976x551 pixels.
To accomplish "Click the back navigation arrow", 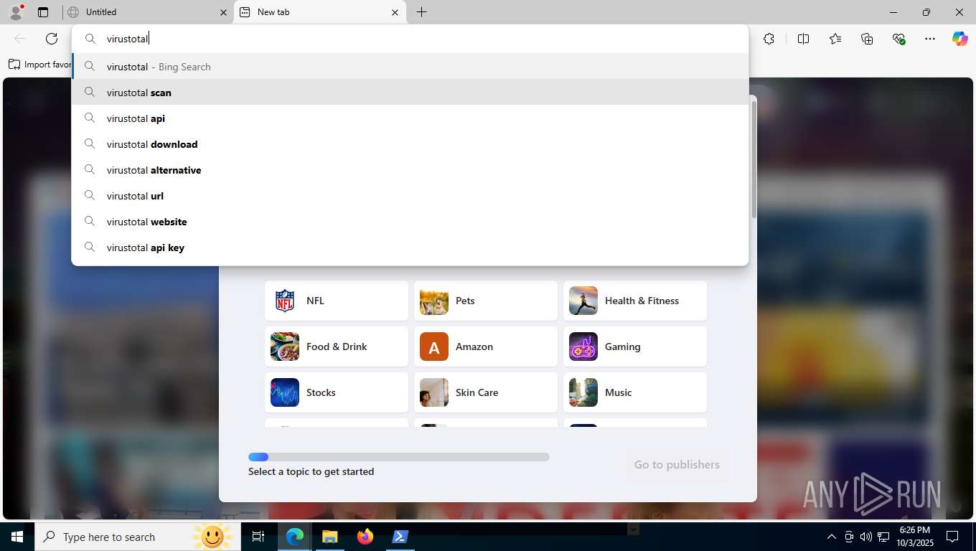I will click(x=20, y=39).
